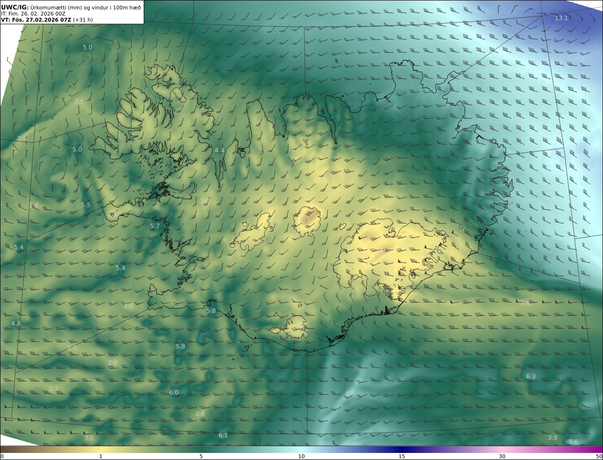Click the 0 tick on the colorbar
Screen dimensions: 603x460
tap(2, 456)
